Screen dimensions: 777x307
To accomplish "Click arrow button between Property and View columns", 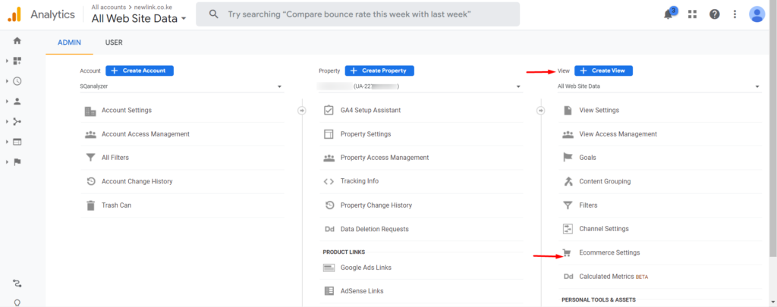I will (x=540, y=111).
